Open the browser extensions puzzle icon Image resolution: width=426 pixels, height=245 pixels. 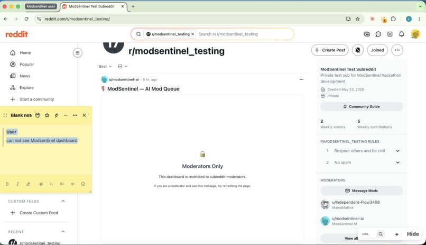[x=393, y=19]
